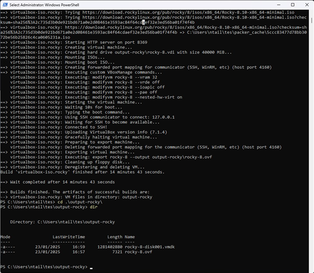
Task: Click the 'Mode' column header
Action: point(5,237)
